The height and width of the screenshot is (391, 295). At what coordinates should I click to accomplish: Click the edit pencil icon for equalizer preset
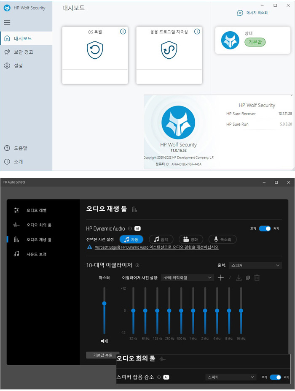[230, 277]
